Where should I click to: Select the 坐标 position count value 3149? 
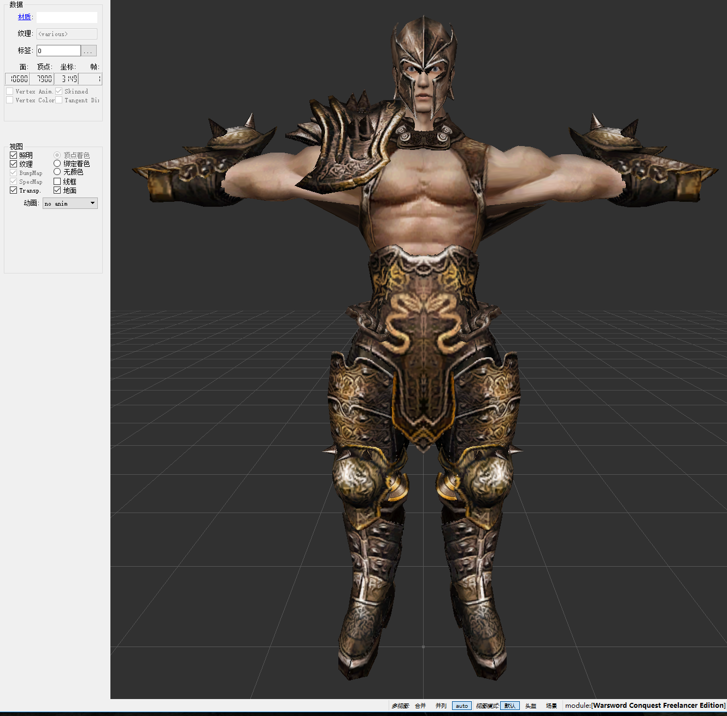pos(66,79)
